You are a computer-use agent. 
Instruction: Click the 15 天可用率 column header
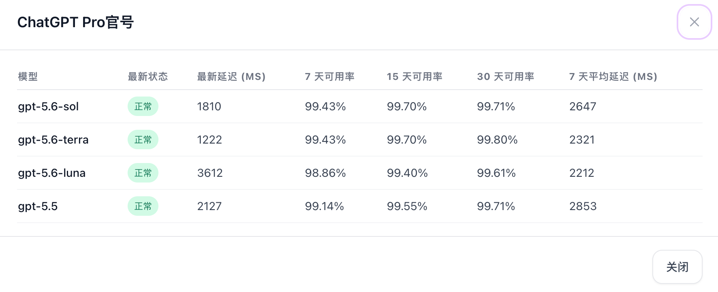coord(415,77)
